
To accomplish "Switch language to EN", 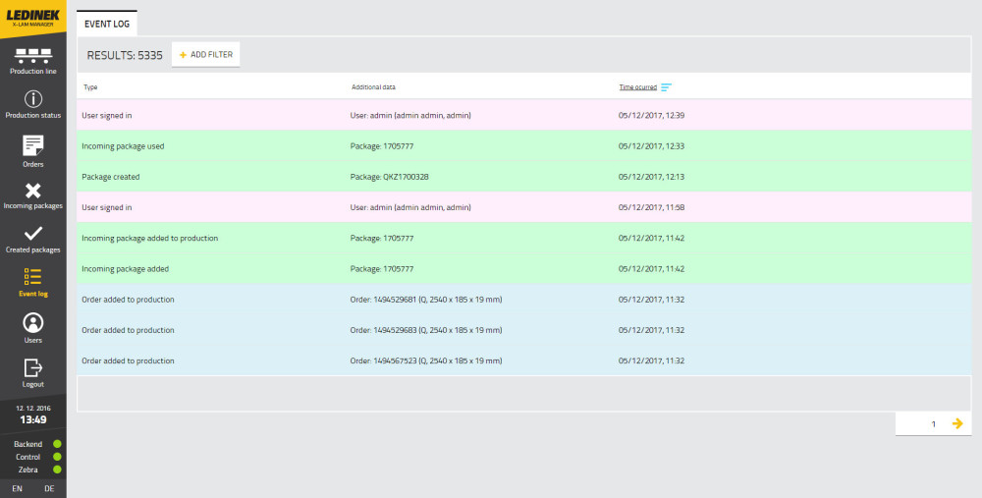I will click(18, 488).
